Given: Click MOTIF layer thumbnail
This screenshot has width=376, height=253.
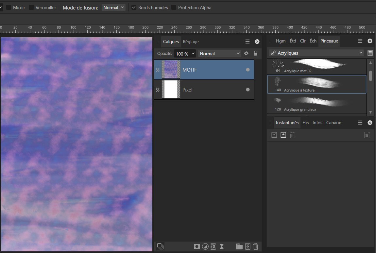Looking at the screenshot, I should pos(171,70).
